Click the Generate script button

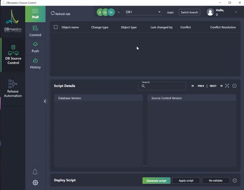tap(156, 181)
